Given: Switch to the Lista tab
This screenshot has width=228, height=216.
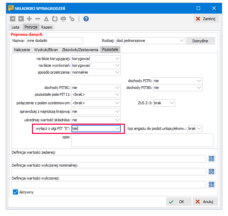Looking at the screenshot, I should 15,27.
